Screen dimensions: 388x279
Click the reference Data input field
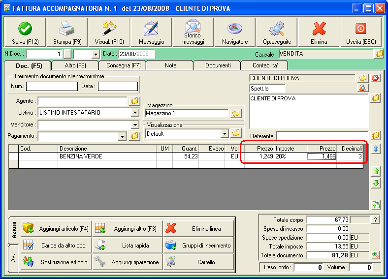pyautogui.click(x=118, y=86)
